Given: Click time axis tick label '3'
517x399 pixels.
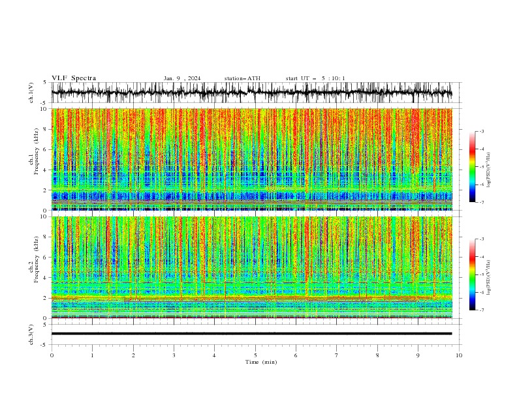Looking at the screenshot, I should (x=174, y=355).
